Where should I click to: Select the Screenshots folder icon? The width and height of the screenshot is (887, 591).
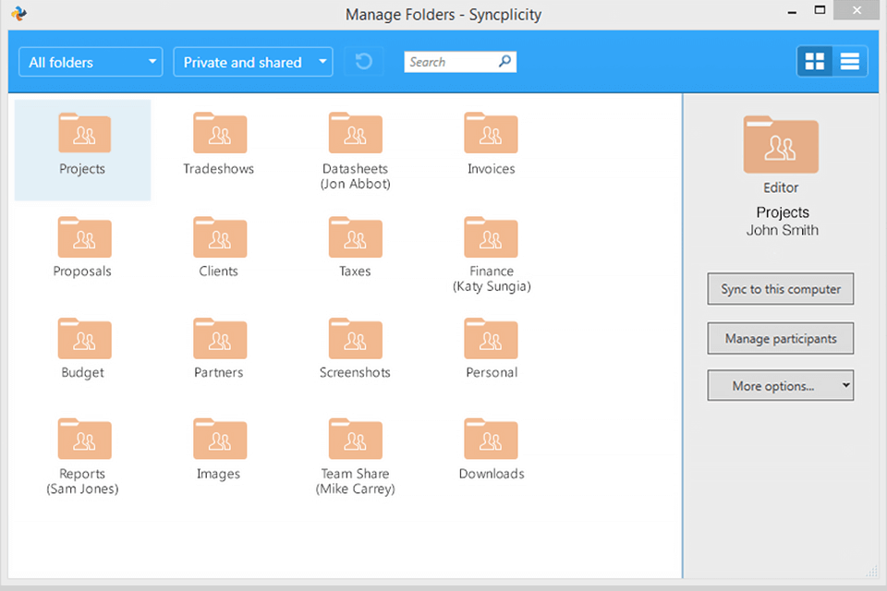(x=355, y=338)
